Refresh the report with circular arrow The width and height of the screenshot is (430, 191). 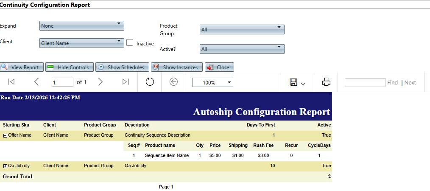tap(150, 82)
